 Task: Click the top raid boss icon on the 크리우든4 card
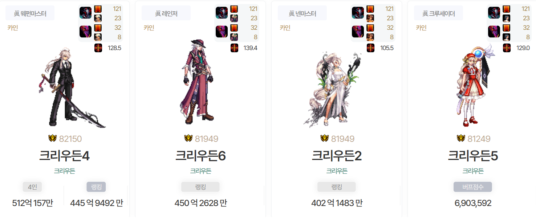[85, 13]
